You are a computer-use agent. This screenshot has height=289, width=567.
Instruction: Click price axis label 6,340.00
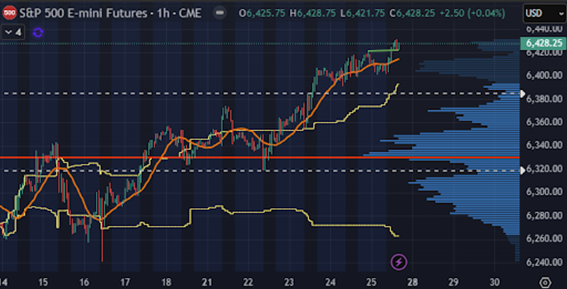(x=544, y=145)
